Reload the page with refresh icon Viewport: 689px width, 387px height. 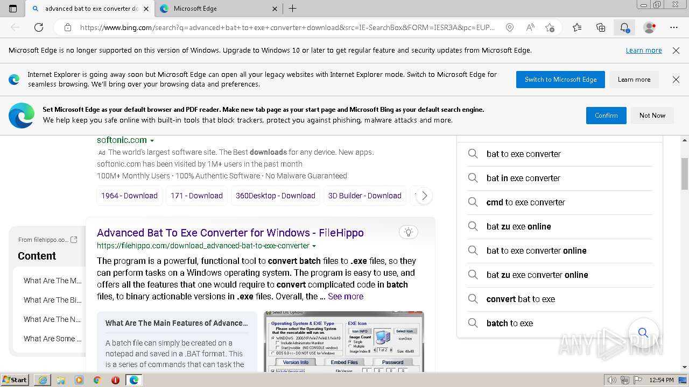pyautogui.click(x=39, y=27)
